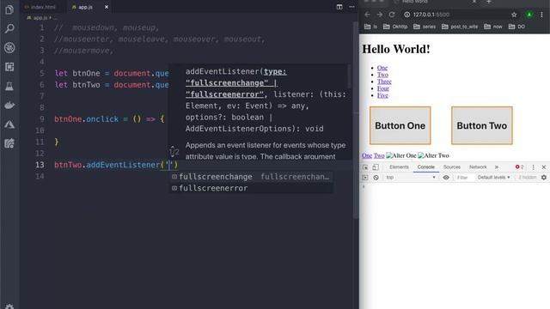550x309 pixels.
Task: Click the Two link in the bullet list
Action: (x=382, y=75)
